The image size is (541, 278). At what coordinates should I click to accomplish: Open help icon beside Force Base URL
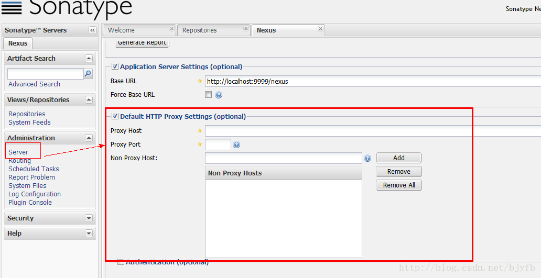click(219, 95)
